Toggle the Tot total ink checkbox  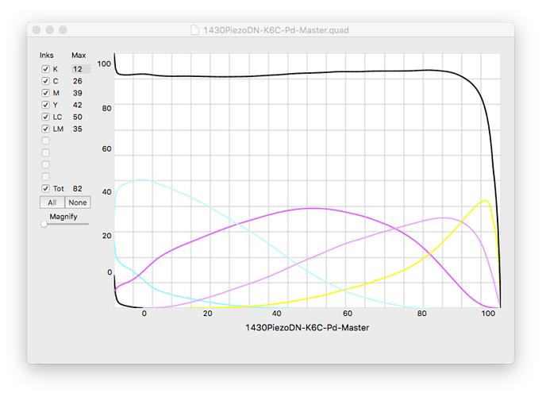coord(45,188)
